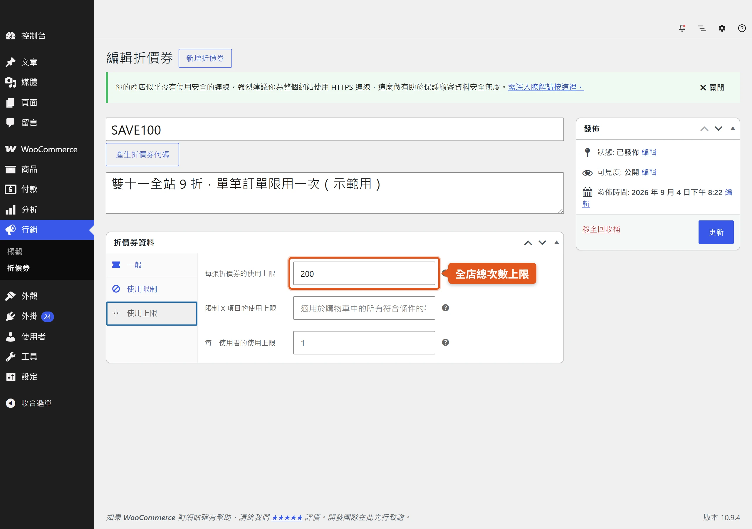The width and height of the screenshot is (752, 529).
Task: Click the 狀態 pin icon
Action: (587, 153)
